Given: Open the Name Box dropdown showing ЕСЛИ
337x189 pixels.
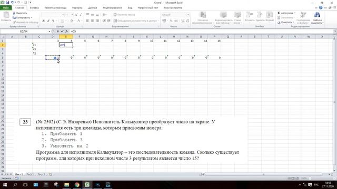Looking at the screenshot, I should point(49,31).
